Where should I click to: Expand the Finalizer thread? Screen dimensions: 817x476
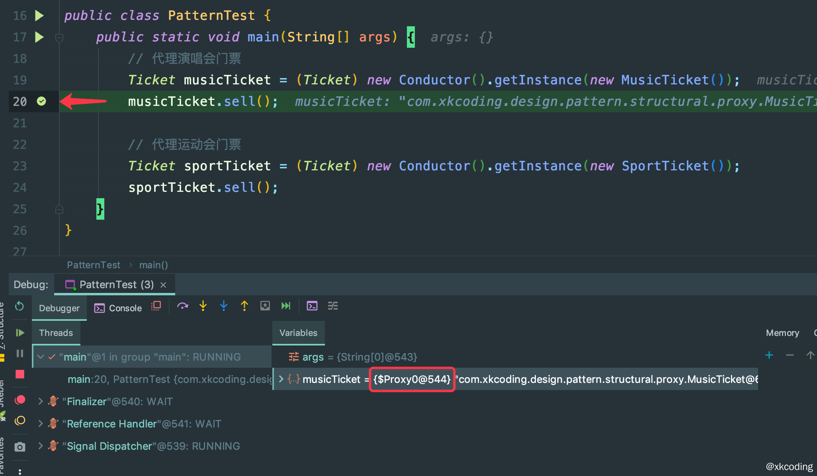coord(40,401)
